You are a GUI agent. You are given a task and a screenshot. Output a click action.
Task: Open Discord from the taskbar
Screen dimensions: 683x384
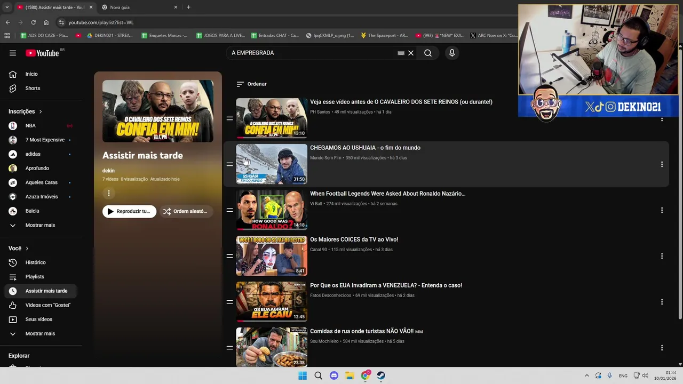334,375
